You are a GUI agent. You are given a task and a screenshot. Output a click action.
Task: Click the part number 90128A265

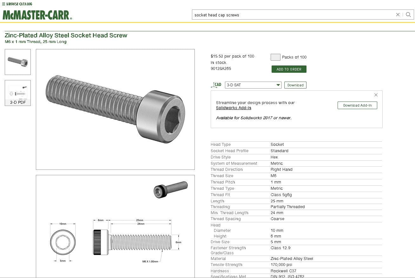[x=221, y=68]
